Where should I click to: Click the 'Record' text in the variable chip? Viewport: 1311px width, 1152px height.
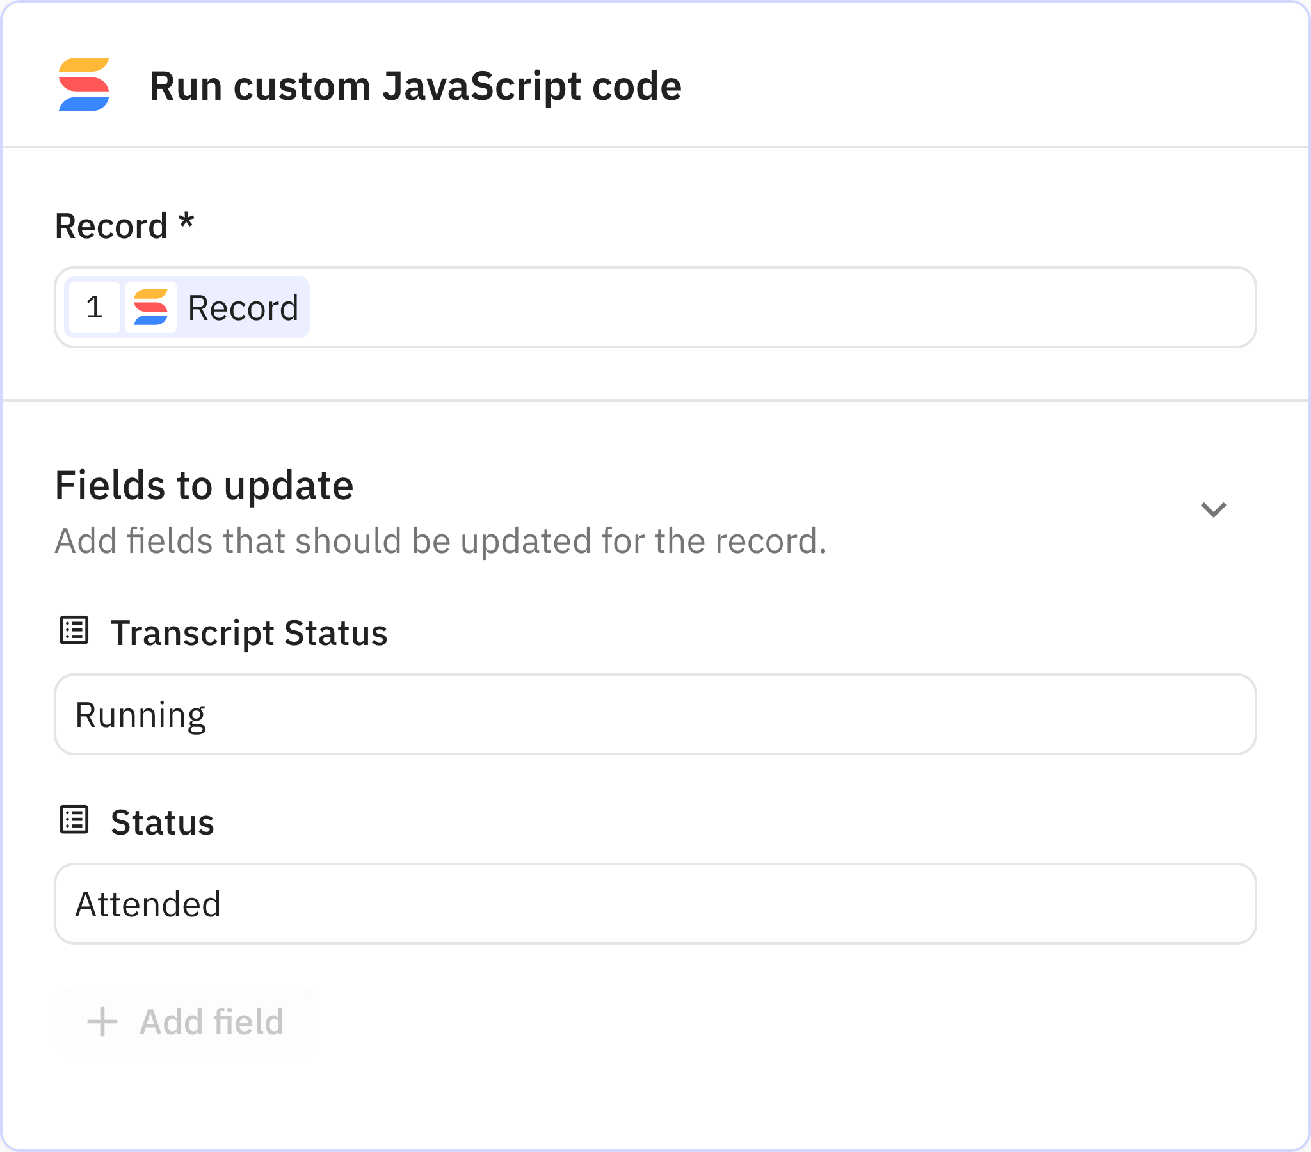click(x=243, y=308)
